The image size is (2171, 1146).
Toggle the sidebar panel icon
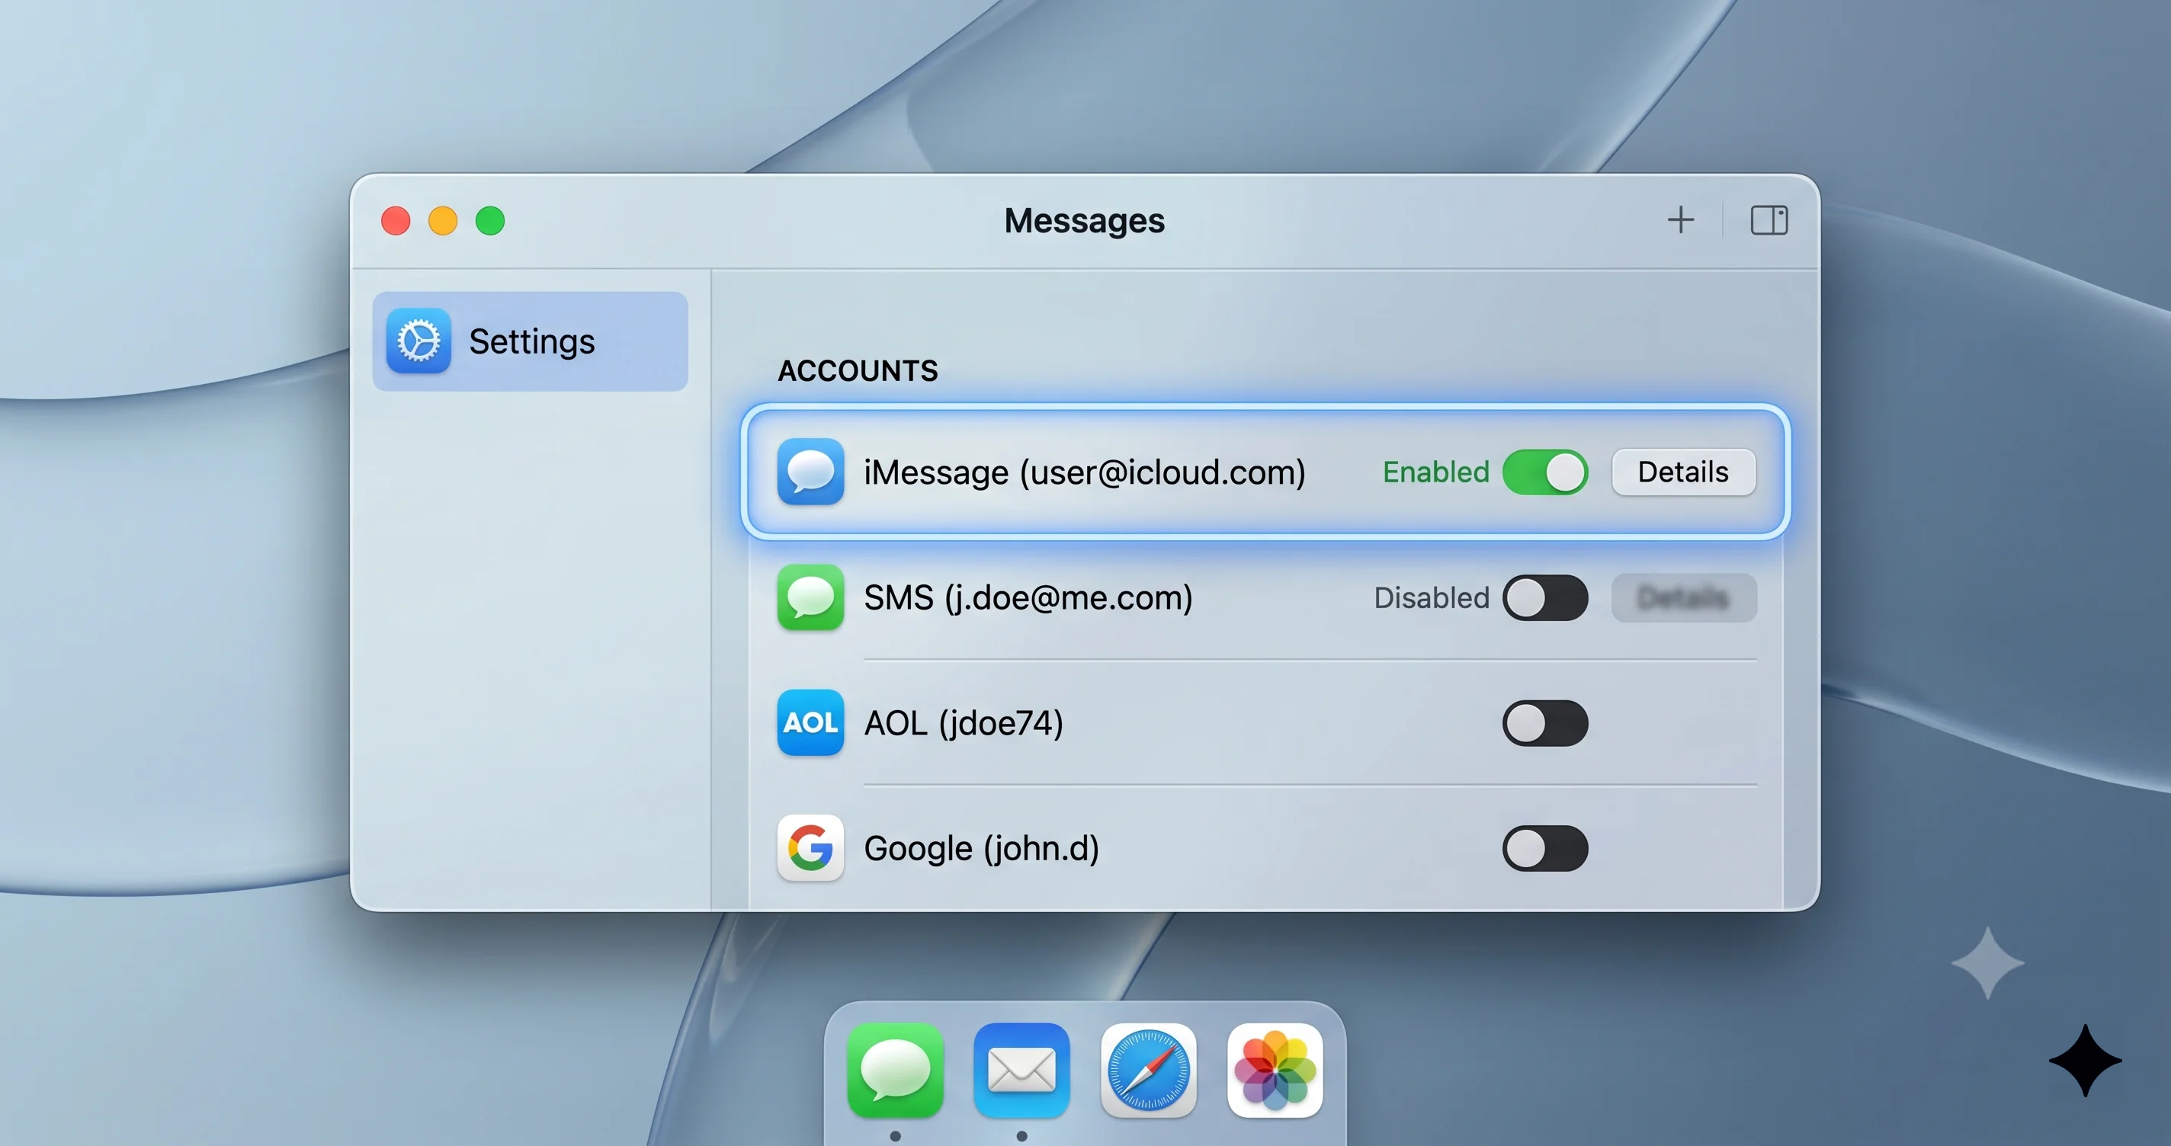[x=1769, y=220]
